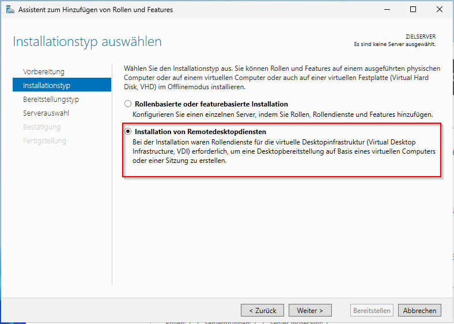Image resolution: width=454 pixels, height=324 pixels.
Task: Cancel the wizard via Abbrechen
Action: [x=419, y=310]
